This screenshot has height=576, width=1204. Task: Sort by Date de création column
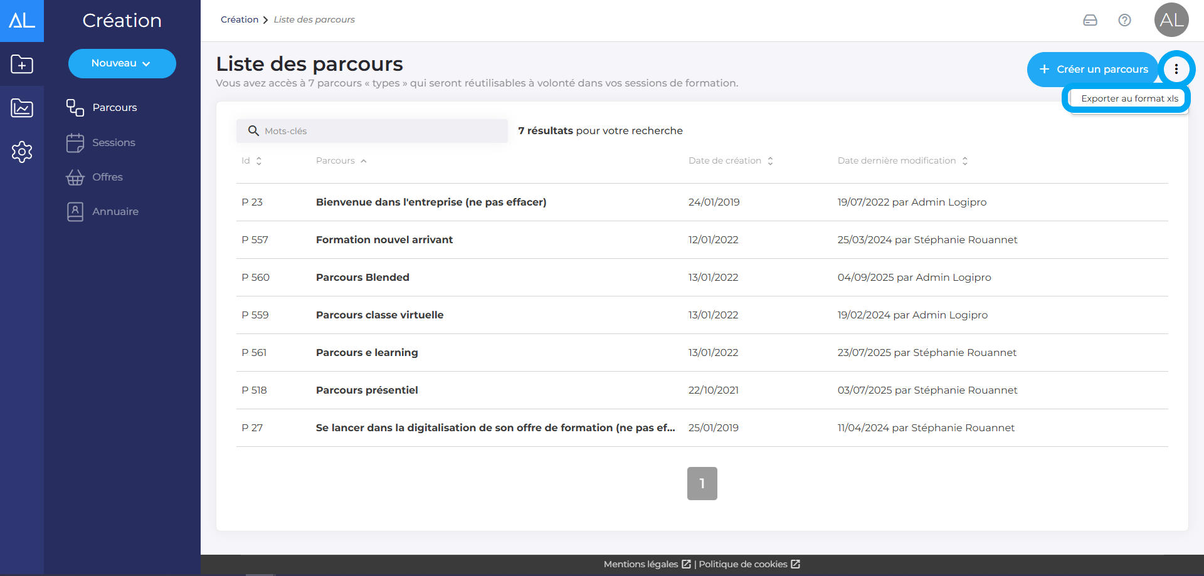pyautogui.click(x=730, y=161)
